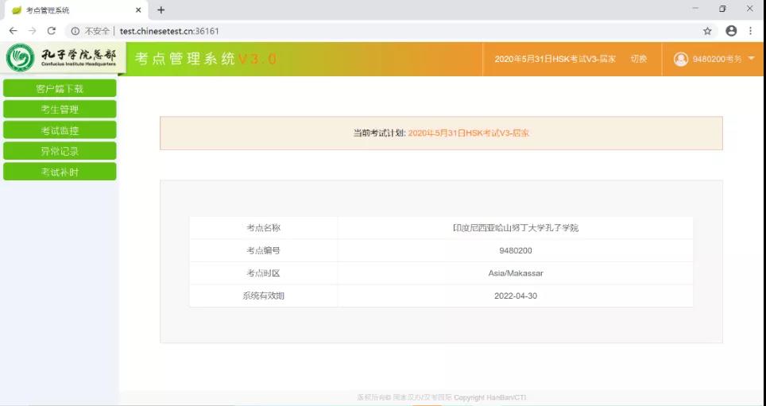The height and width of the screenshot is (406, 766).
Task: Minimize the browser window
Action: pyautogui.click(x=695, y=9)
